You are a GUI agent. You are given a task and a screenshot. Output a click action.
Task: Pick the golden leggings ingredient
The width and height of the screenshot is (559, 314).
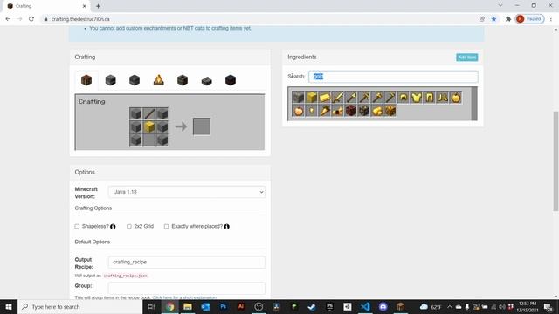pos(429,97)
